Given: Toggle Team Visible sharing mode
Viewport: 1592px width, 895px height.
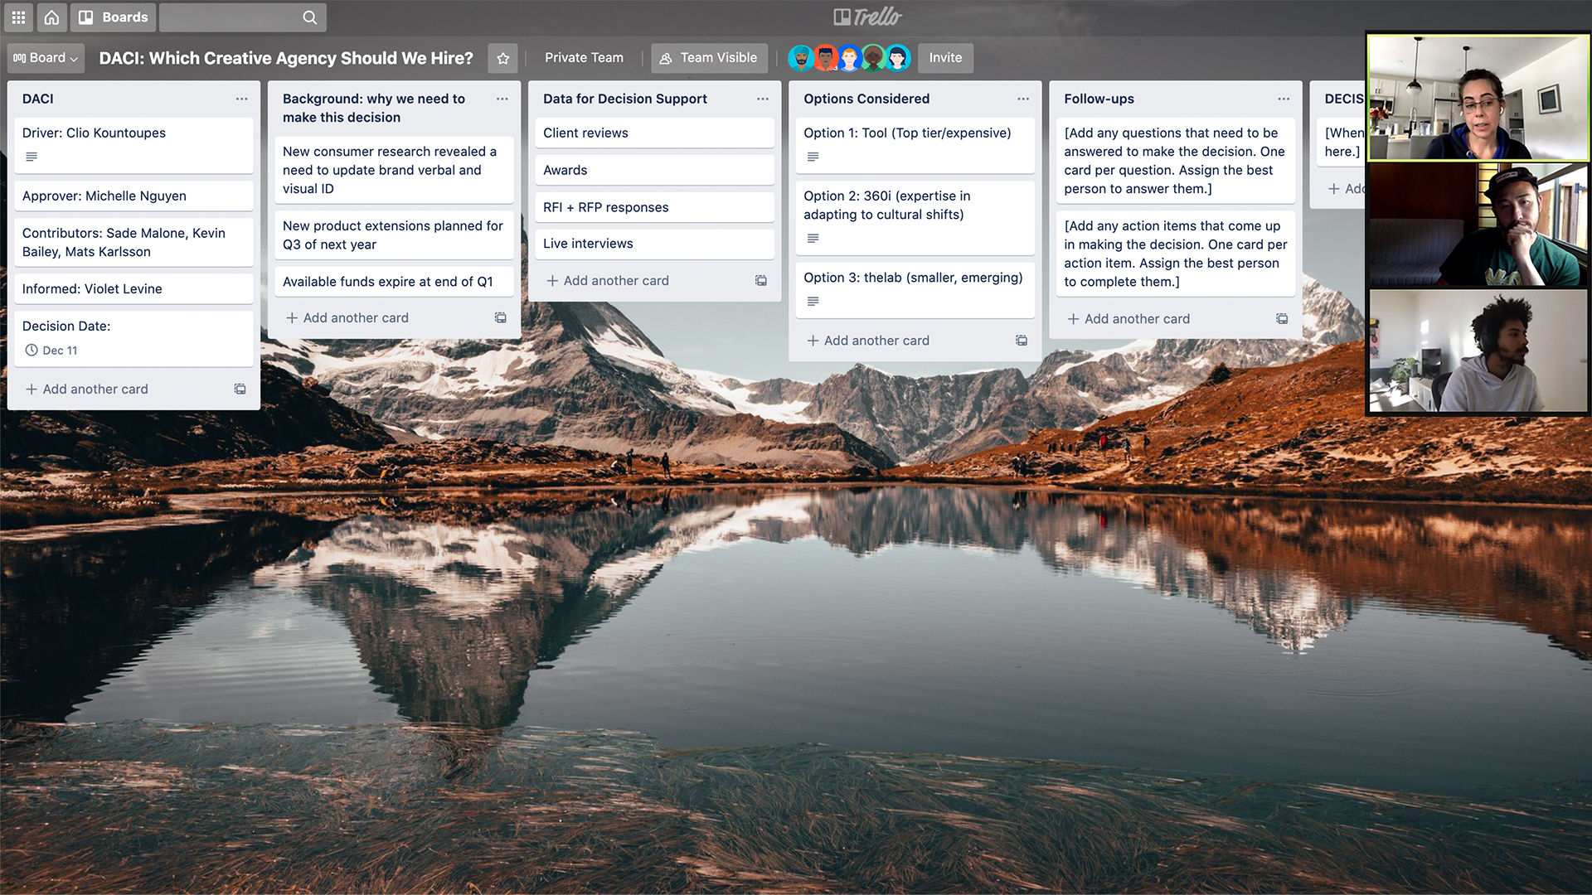Looking at the screenshot, I should (x=710, y=57).
